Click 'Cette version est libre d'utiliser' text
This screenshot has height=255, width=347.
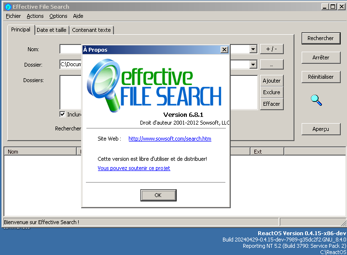152,159
